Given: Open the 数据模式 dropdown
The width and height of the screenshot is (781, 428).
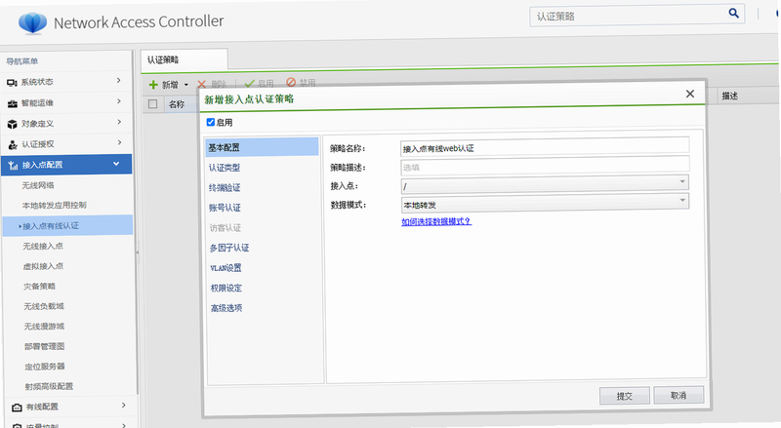Looking at the screenshot, I should (682, 201).
